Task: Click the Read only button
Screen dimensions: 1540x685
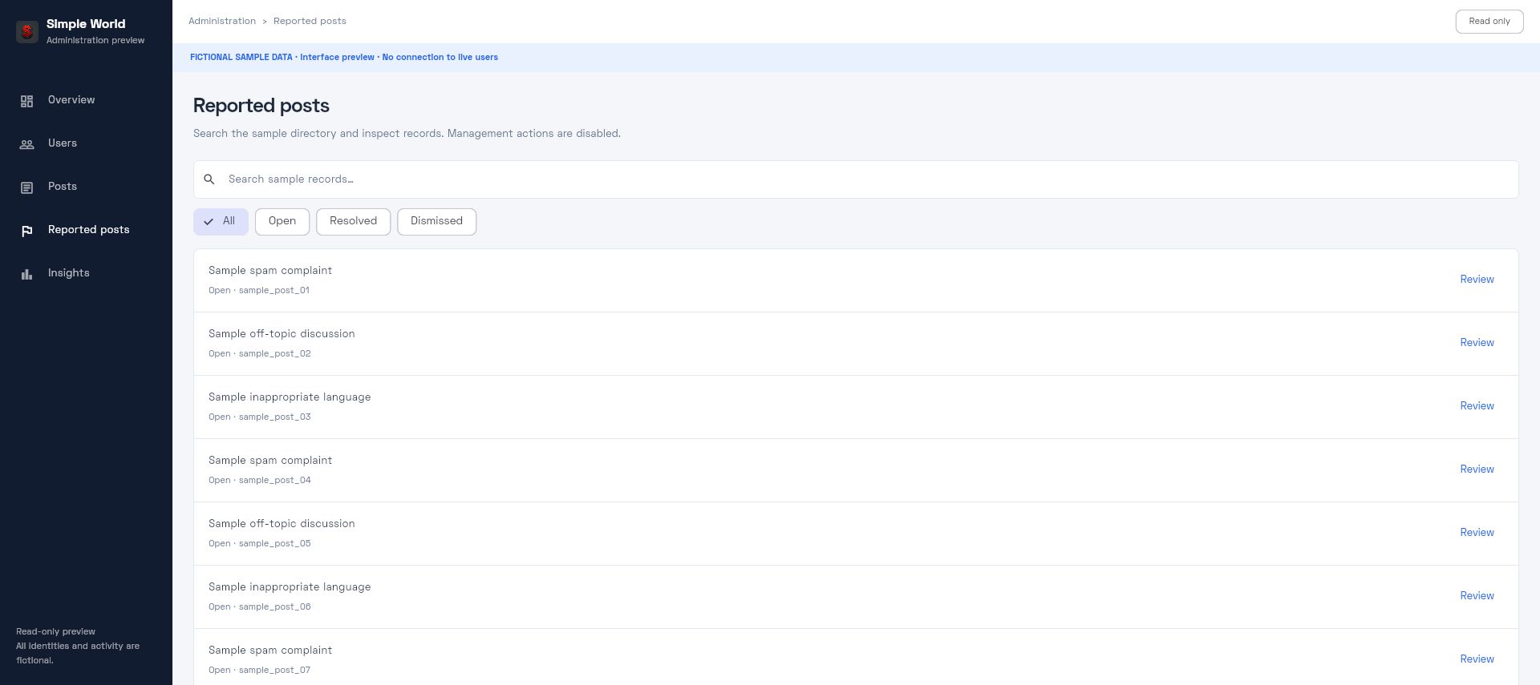Action: pyautogui.click(x=1489, y=22)
